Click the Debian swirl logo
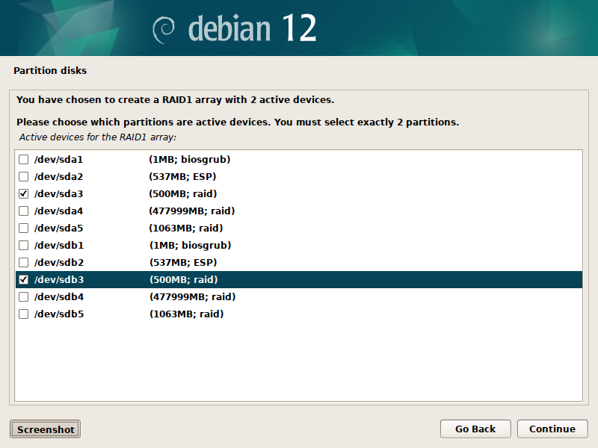598x448 pixels. tap(164, 29)
